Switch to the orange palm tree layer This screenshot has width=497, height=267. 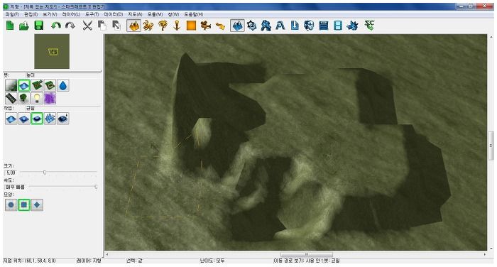coord(163,26)
